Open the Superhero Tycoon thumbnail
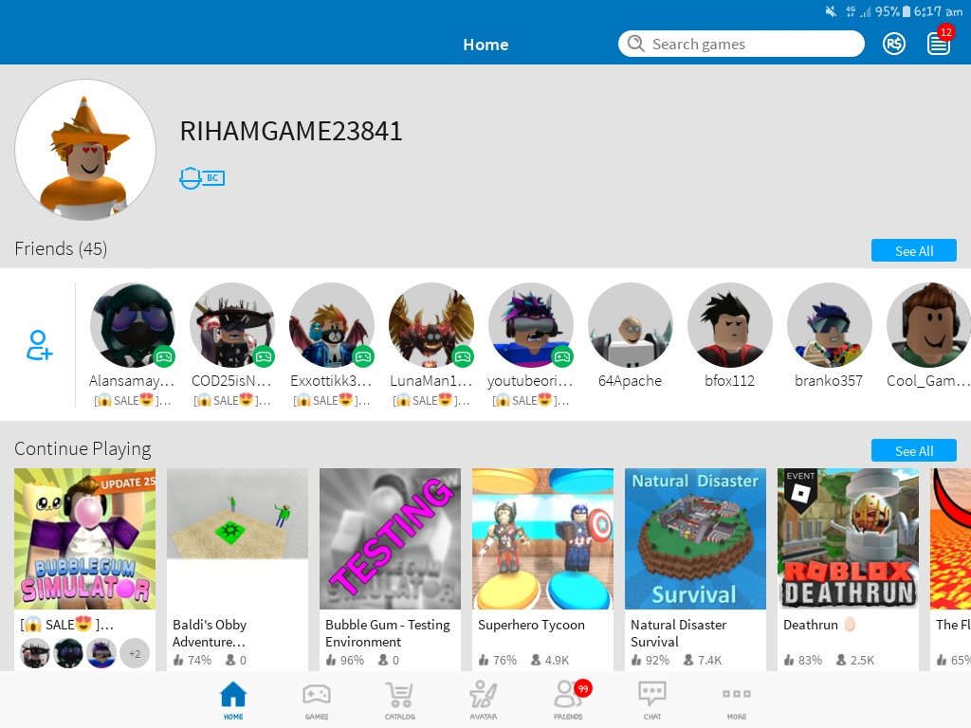971x728 pixels. coord(543,538)
